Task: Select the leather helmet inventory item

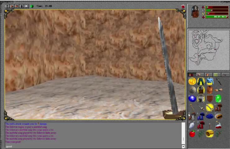Action: (201, 90)
